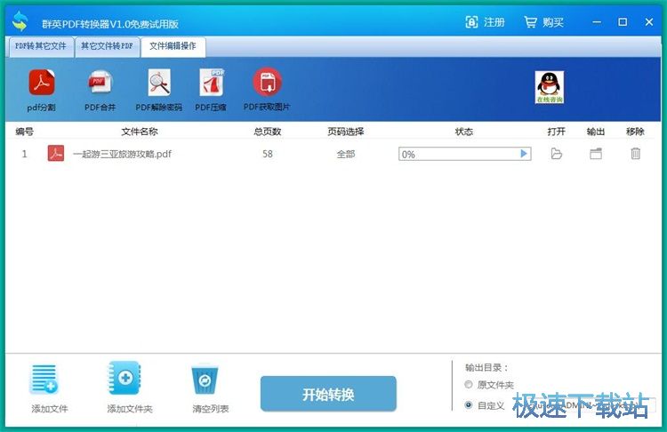Viewport: 667px width, 432px height.
Task: Click the 输出 column header
Action: point(596,132)
